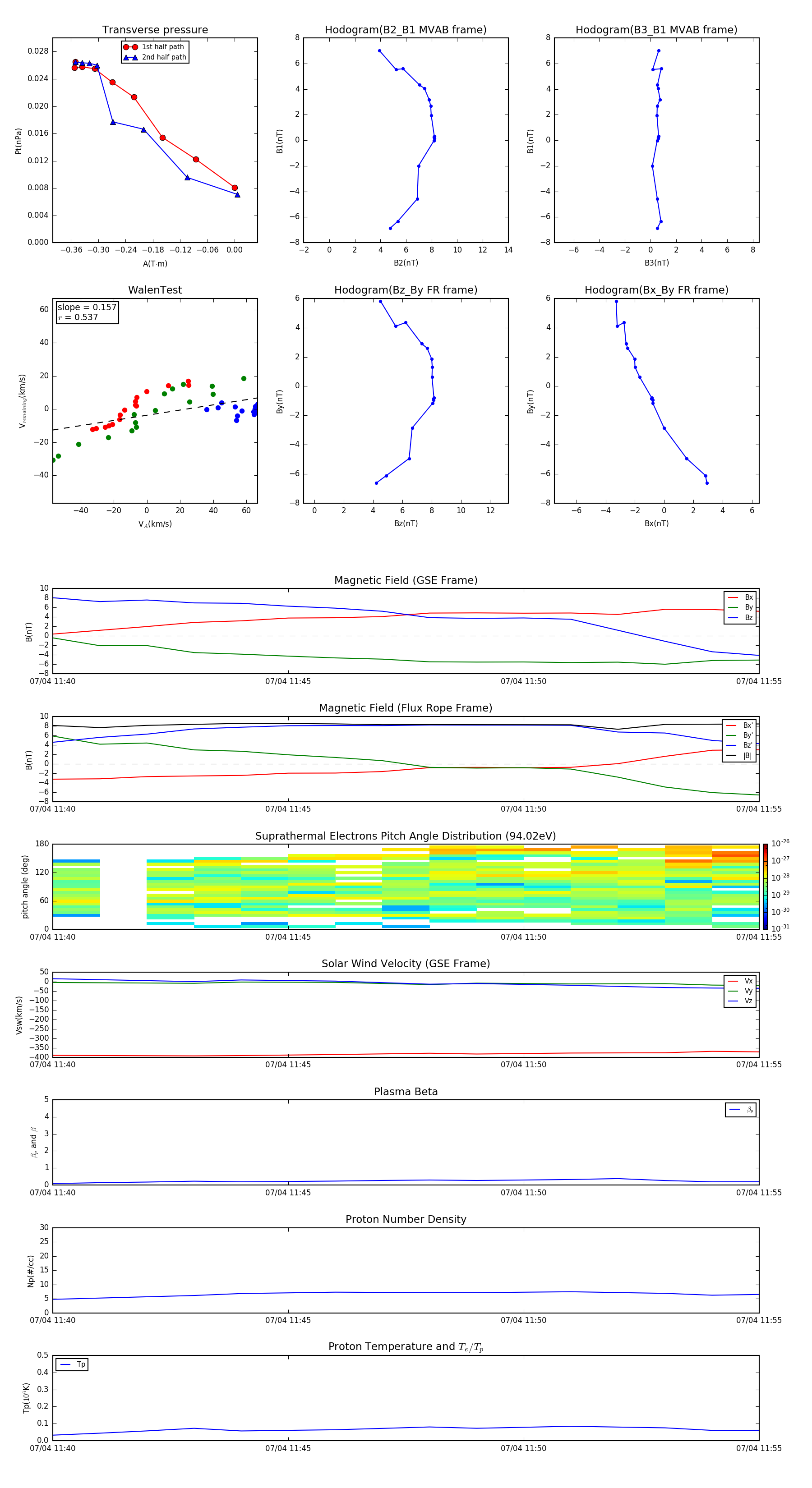Image resolution: width=812 pixels, height=1488 pixels.
Task: Click the Suprathermal Electrons Pitch Angle Distribution title
Action: coord(406,836)
